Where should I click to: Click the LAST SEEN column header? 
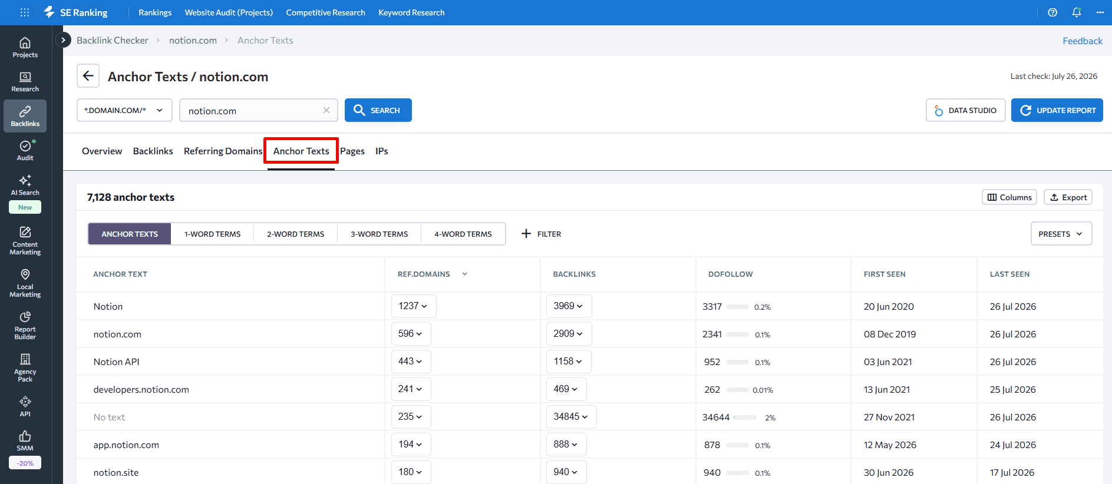click(x=1009, y=274)
